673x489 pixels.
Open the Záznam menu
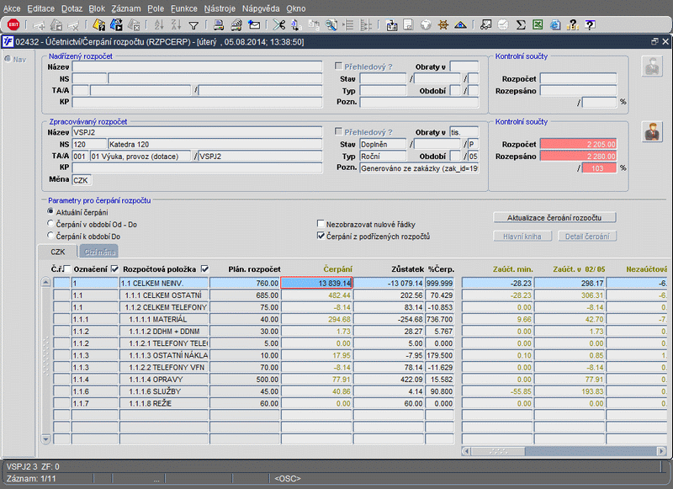coord(126,7)
